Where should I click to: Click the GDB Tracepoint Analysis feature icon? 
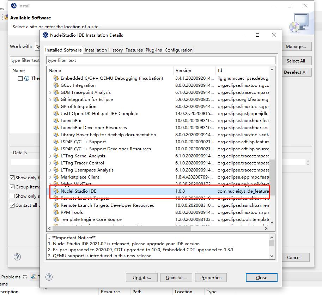click(x=56, y=92)
